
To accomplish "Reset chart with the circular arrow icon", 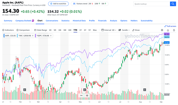I will 174,30.
